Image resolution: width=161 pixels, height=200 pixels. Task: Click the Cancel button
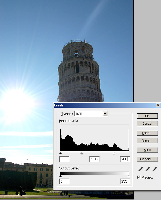[x=148, y=124]
